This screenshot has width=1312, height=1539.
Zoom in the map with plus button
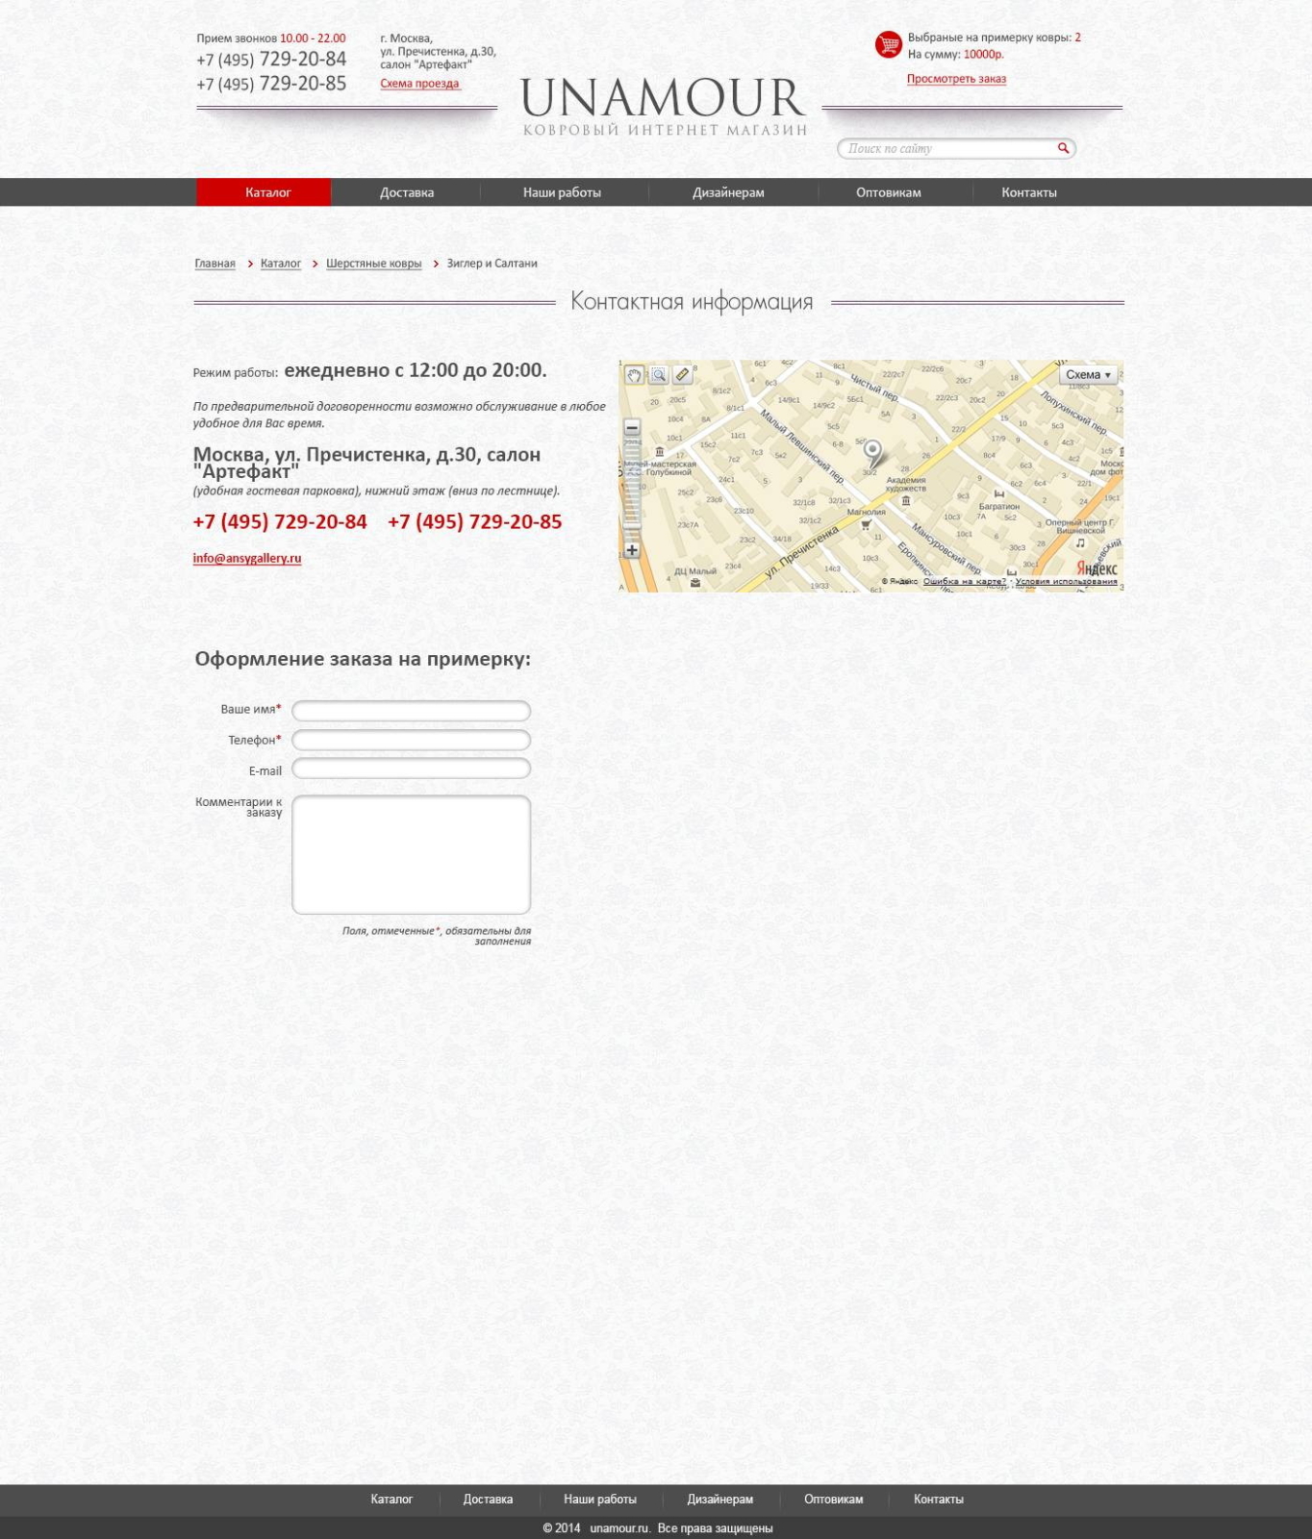tap(632, 550)
